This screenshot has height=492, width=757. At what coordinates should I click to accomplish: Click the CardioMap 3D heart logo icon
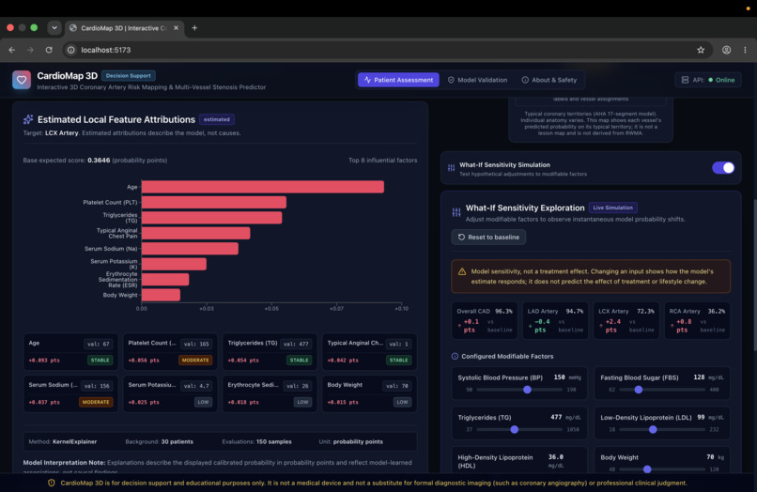click(x=22, y=80)
